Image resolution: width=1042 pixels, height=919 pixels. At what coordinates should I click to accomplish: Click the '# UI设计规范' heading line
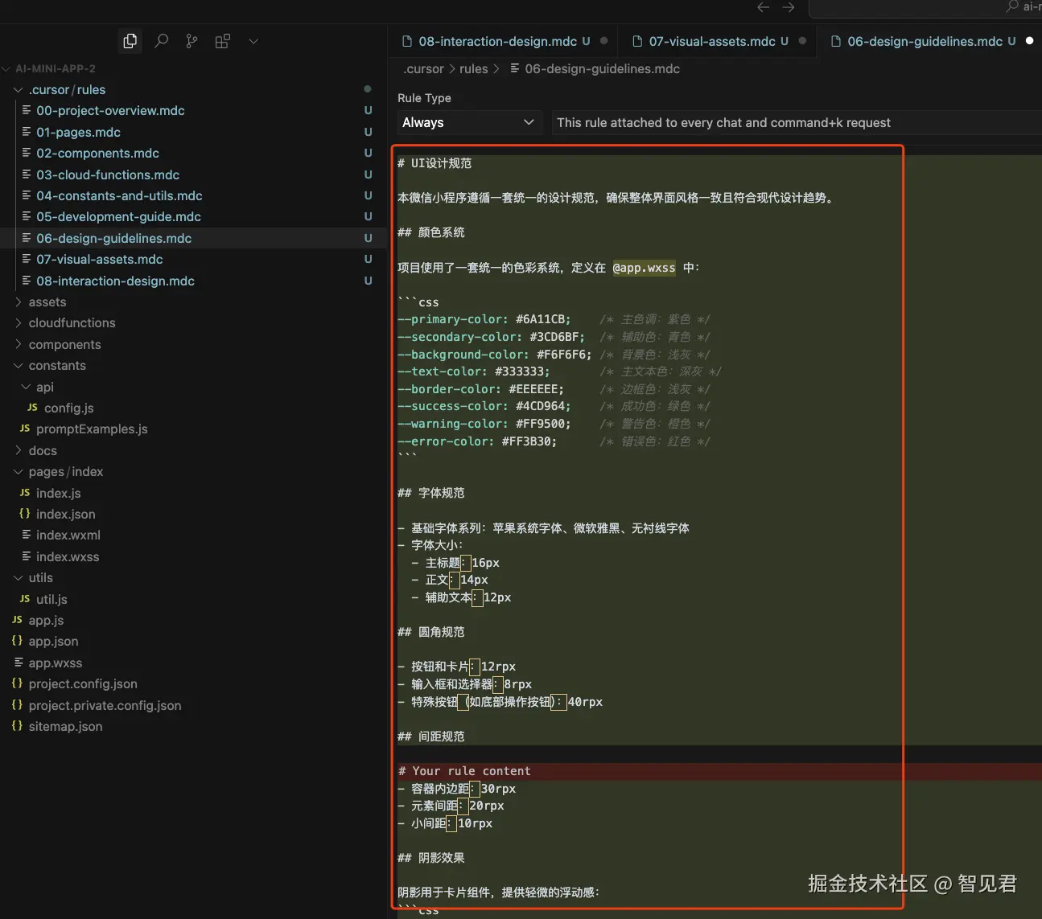pyautogui.click(x=435, y=163)
